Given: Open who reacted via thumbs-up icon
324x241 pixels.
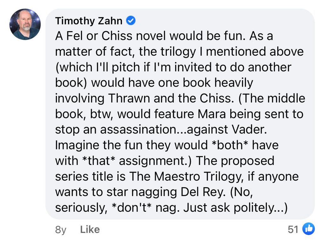Looking at the screenshot, I should [x=308, y=229].
